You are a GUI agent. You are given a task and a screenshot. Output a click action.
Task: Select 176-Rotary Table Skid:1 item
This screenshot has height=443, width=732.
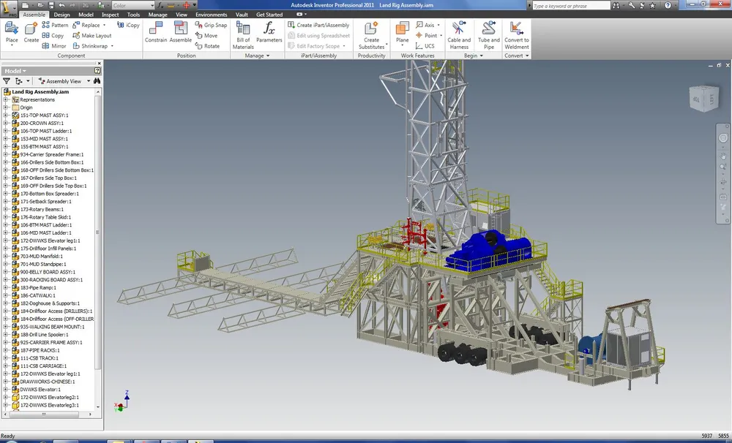point(45,217)
